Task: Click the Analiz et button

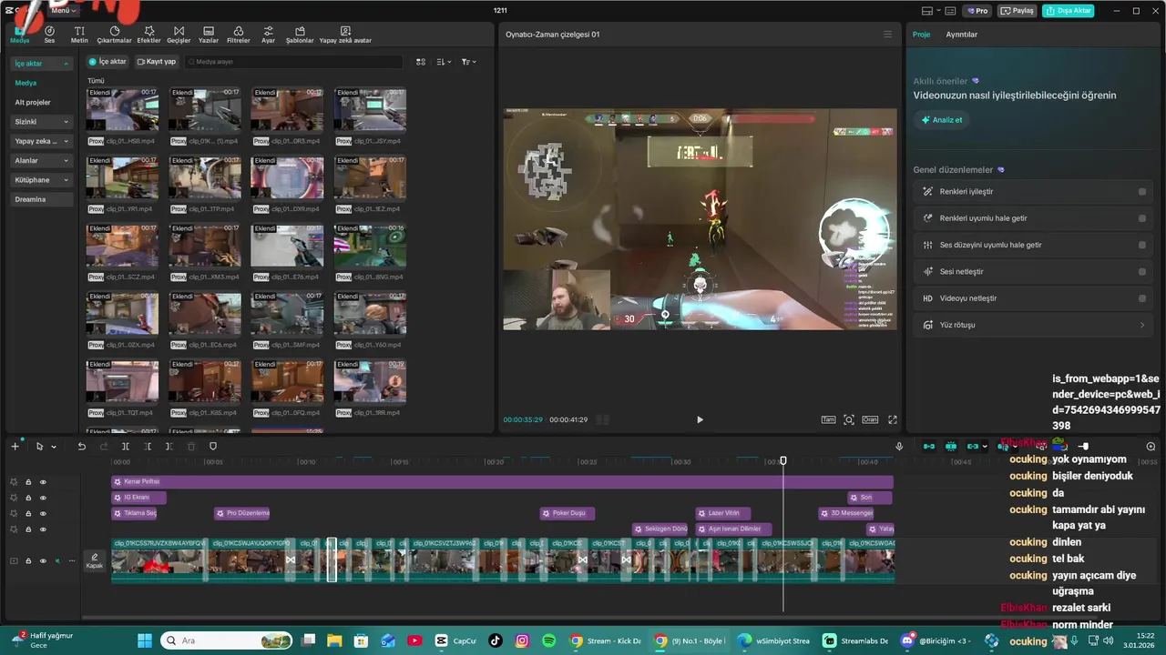Action: (942, 120)
